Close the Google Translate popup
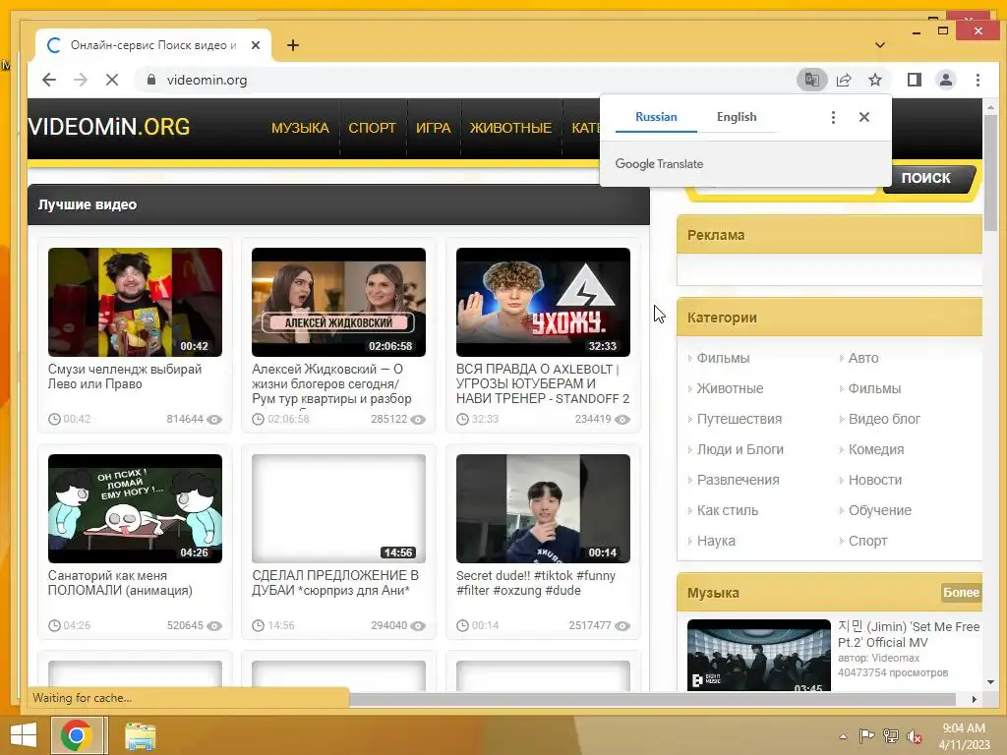 863,117
